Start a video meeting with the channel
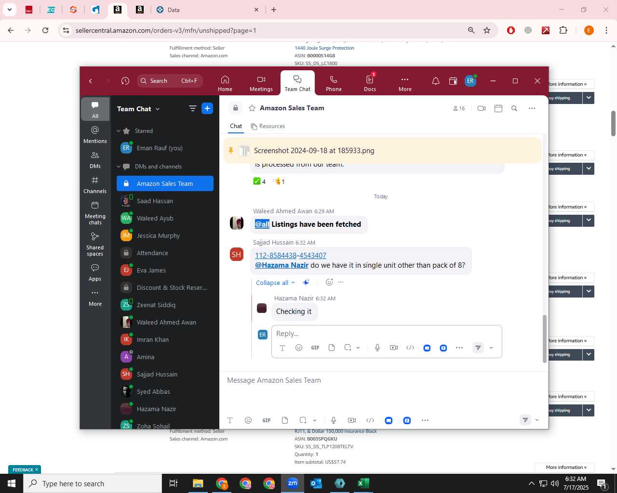Screen dimensions: 617x493 pyautogui.click(x=482, y=108)
